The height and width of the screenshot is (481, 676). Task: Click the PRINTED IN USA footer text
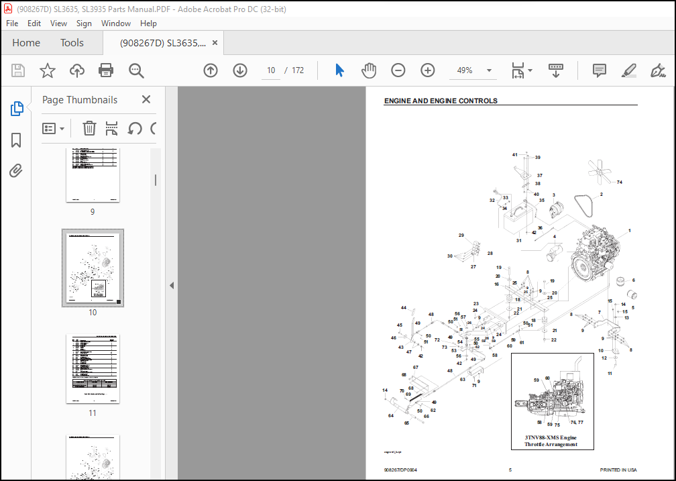(x=618, y=470)
